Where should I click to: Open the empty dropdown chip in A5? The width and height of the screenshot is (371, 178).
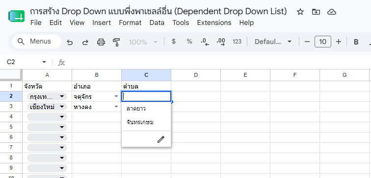click(x=47, y=127)
